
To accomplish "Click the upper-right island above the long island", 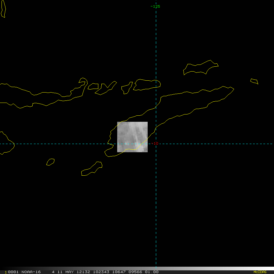I will point(200,68).
